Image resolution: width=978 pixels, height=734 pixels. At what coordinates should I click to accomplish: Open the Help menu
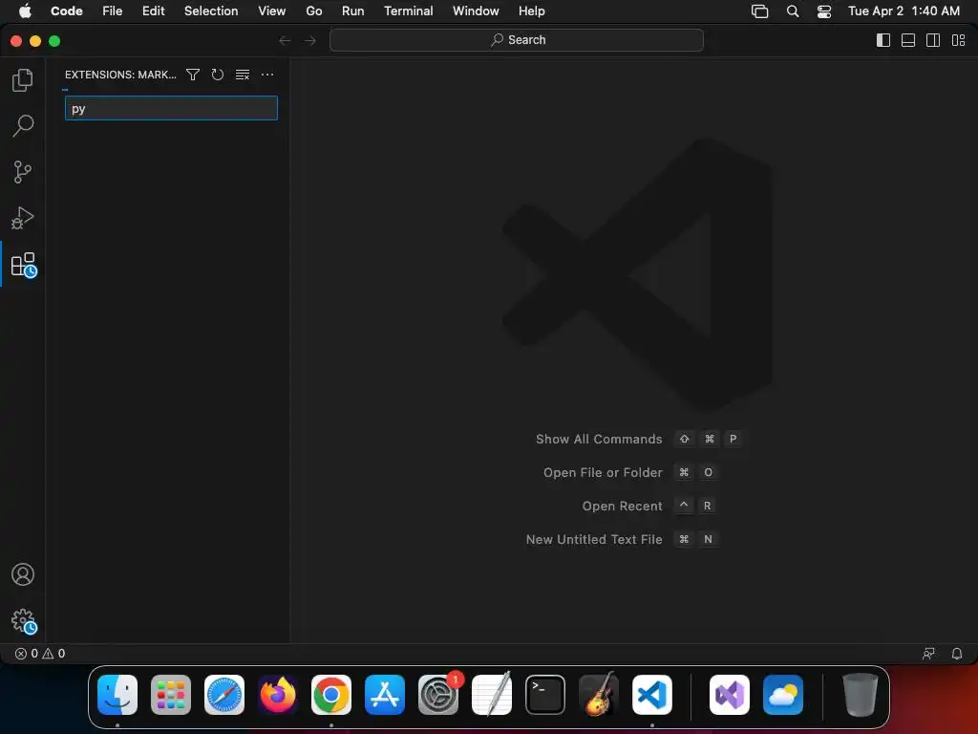point(531,11)
